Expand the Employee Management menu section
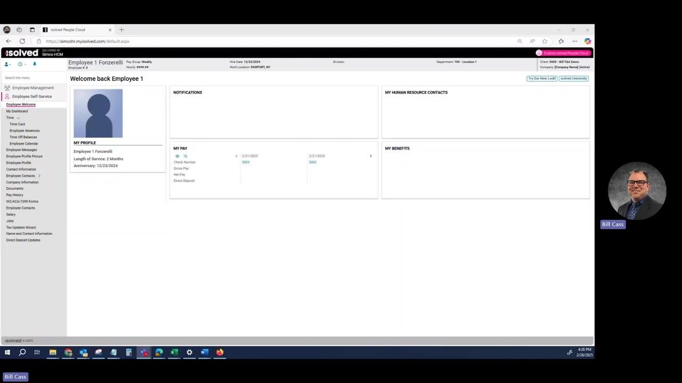Image resolution: width=682 pixels, height=383 pixels. coord(33,88)
